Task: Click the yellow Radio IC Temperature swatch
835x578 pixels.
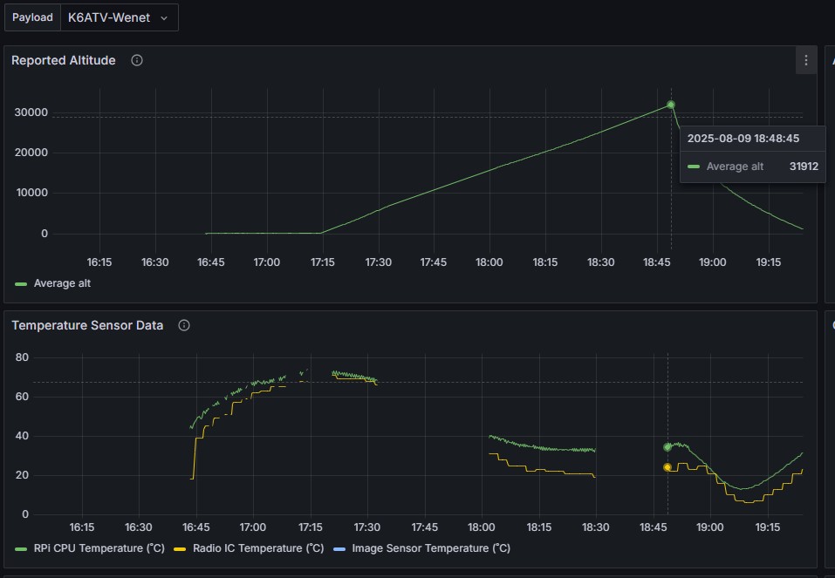Action: tap(181, 548)
